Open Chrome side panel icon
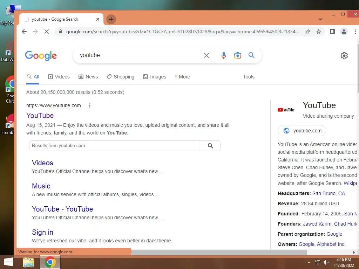359x269 pixels. coord(333,32)
